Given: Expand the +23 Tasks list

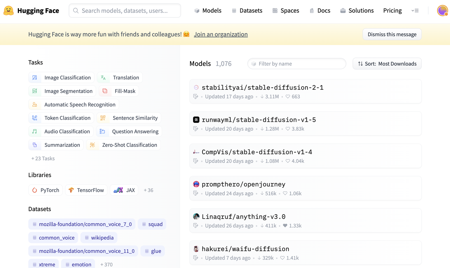Looking at the screenshot, I should 43,158.
